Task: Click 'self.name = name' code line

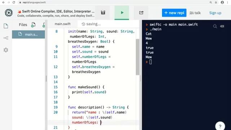Action: pyautogui.click(x=88, y=47)
